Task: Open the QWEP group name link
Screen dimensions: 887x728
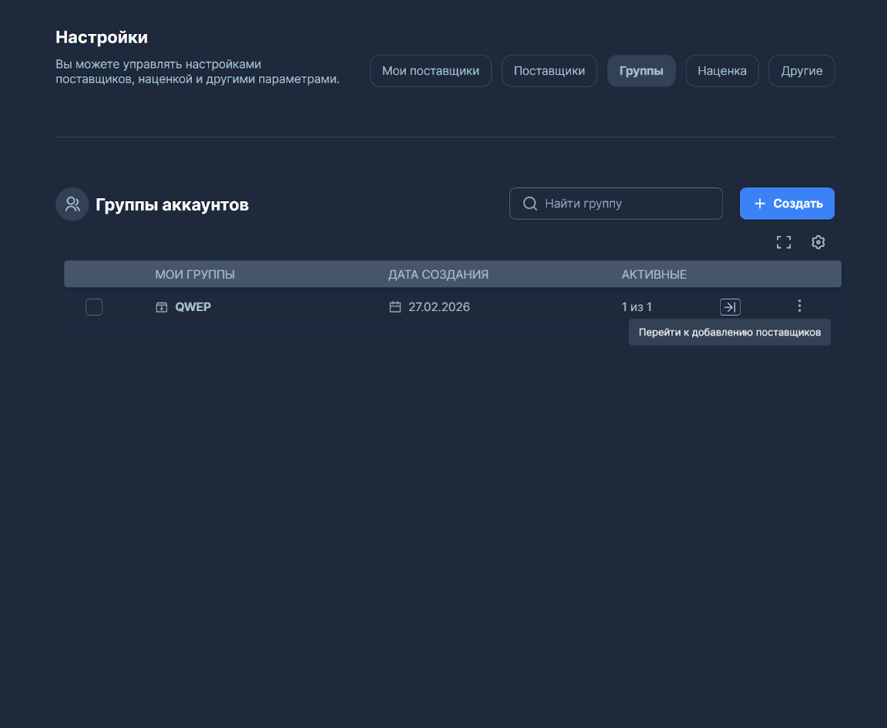Action: (193, 306)
